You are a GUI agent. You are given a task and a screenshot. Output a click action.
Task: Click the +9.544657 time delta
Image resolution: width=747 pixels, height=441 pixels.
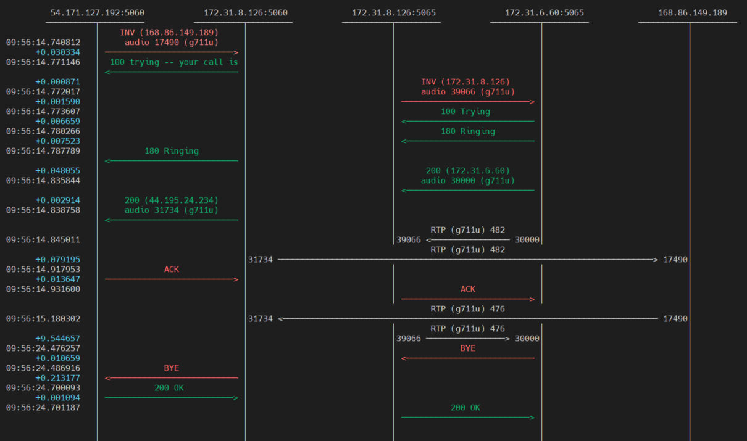point(58,338)
